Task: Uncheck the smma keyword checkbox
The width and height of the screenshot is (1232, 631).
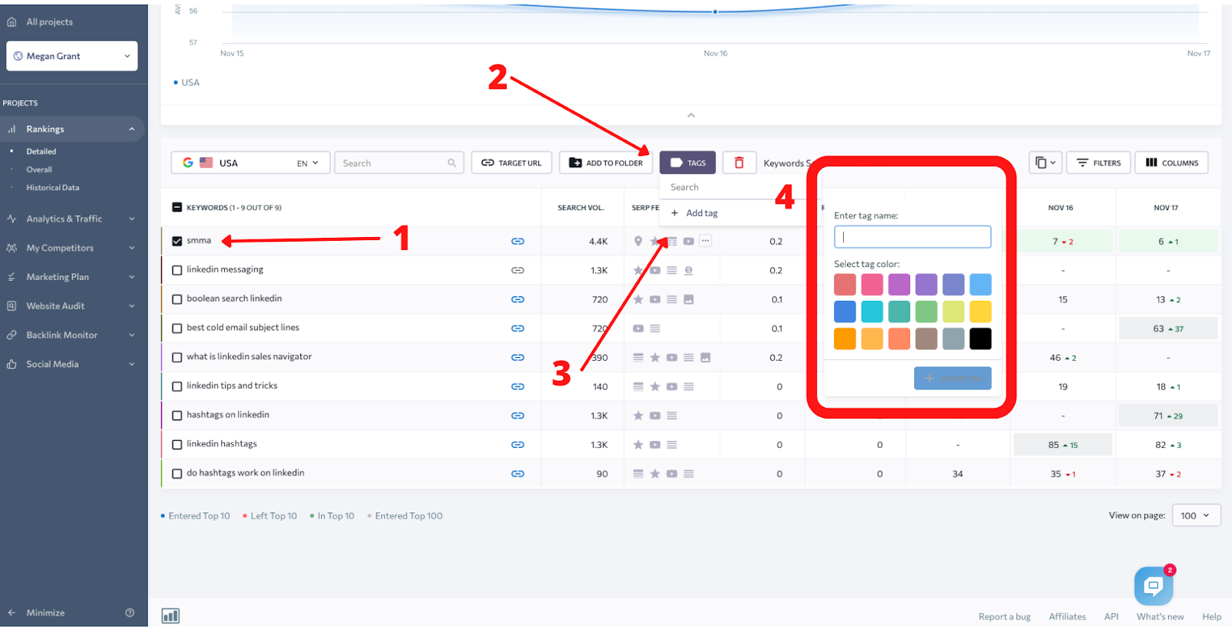Action: coord(177,241)
